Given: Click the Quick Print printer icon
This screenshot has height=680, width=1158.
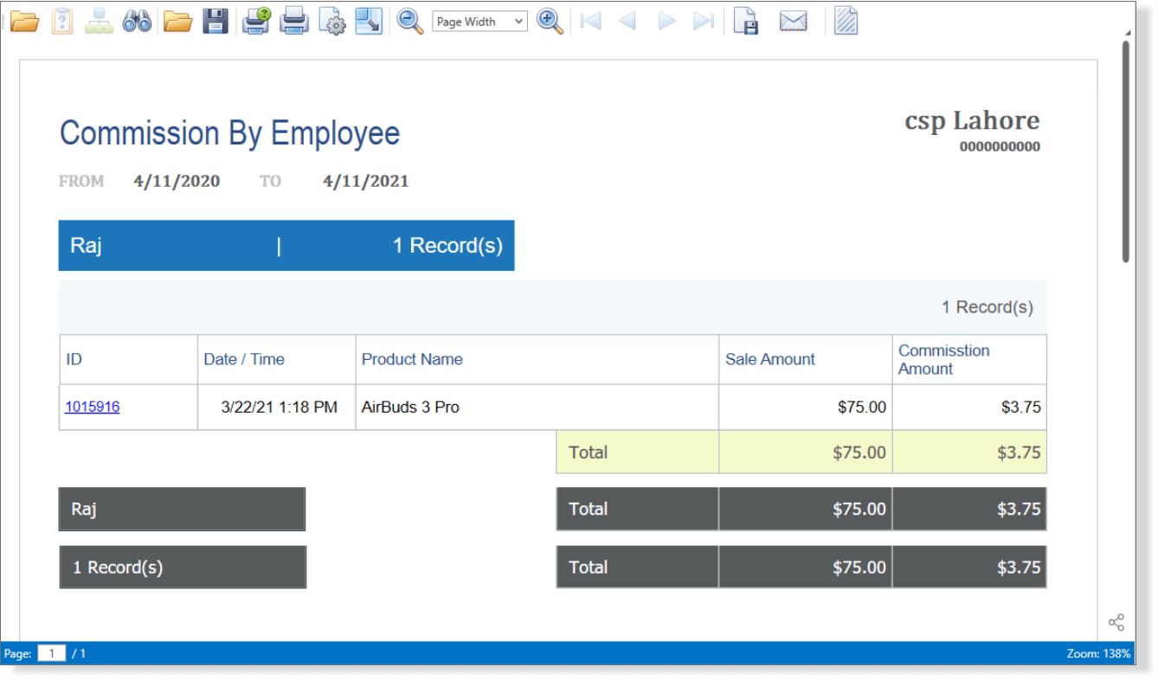Looking at the screenshot, I should (x=294, y=21).
